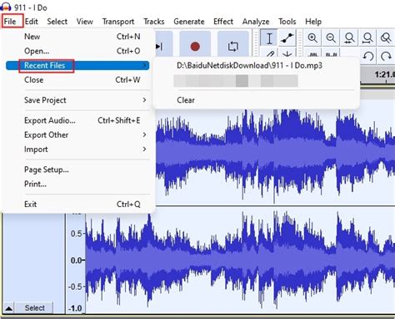
Task: Click the Zoom Out magnifier icon
Action: (331, 38)
